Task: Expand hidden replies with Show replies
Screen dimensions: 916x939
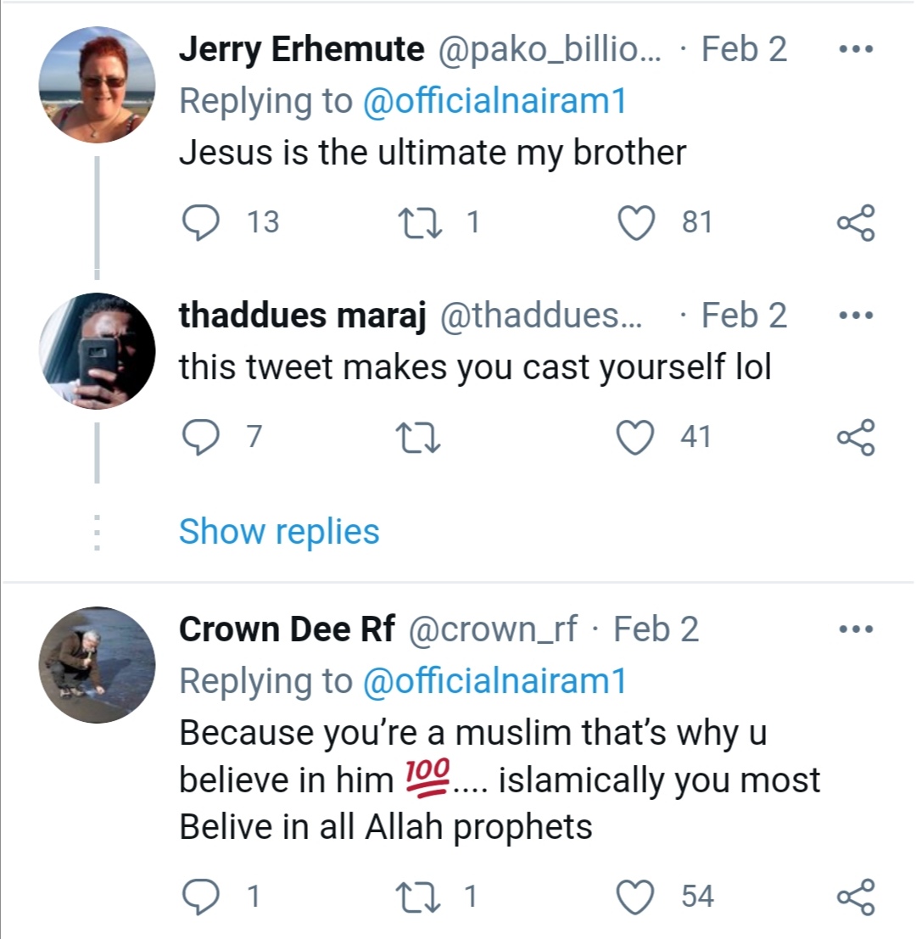Action: pos(279,532)
